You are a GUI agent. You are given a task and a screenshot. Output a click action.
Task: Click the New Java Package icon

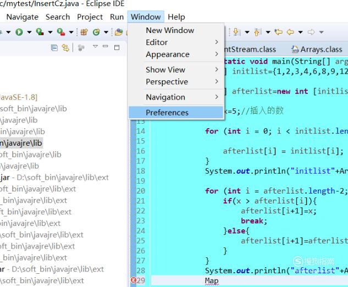84,32
